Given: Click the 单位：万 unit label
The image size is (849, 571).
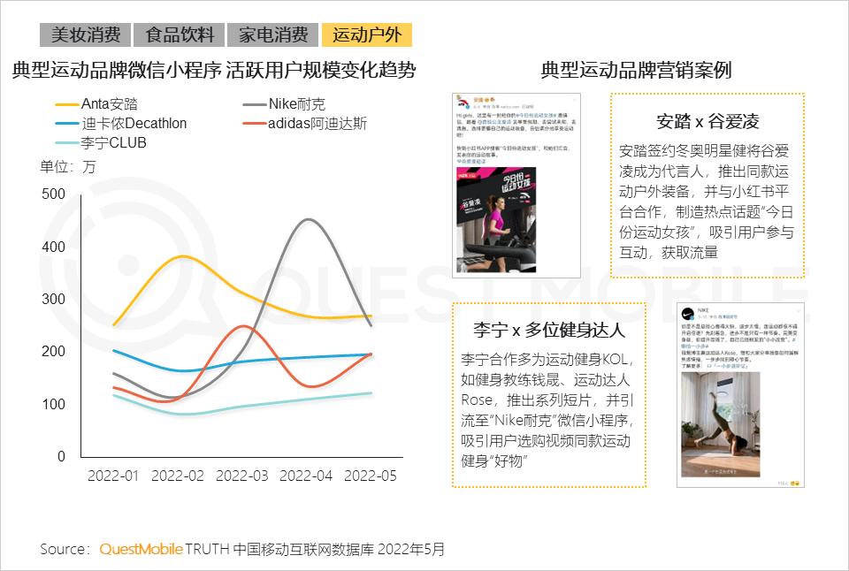Looking at the screenshot, I should pos(68,167).
